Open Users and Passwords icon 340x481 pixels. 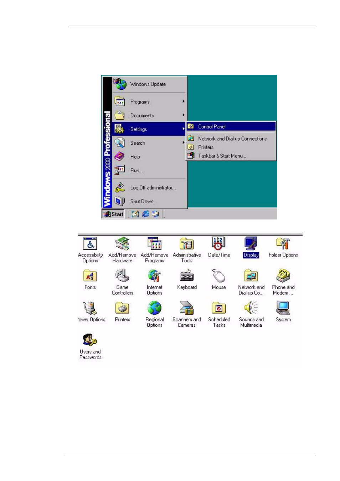click(90, 340)
